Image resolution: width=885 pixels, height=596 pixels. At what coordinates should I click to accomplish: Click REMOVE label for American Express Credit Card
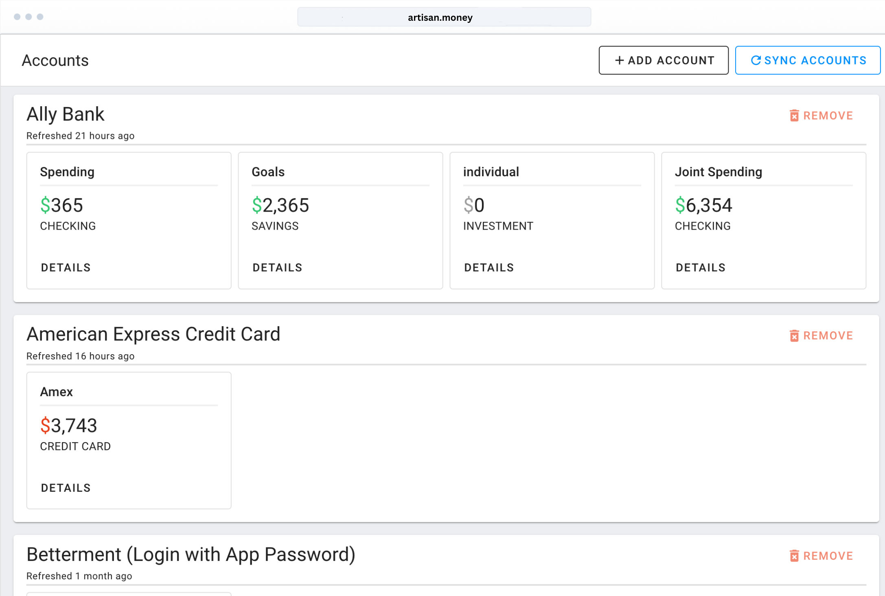828,336
